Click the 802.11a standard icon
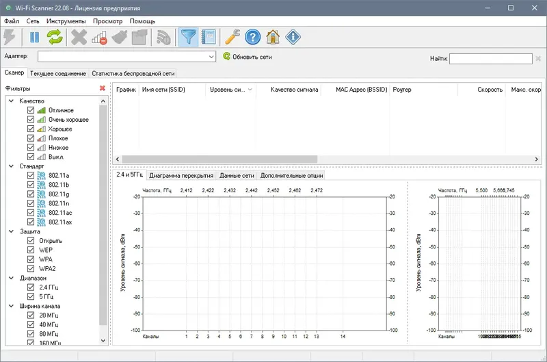Screen dimensions: 547x362 click(x=41, y=175)
